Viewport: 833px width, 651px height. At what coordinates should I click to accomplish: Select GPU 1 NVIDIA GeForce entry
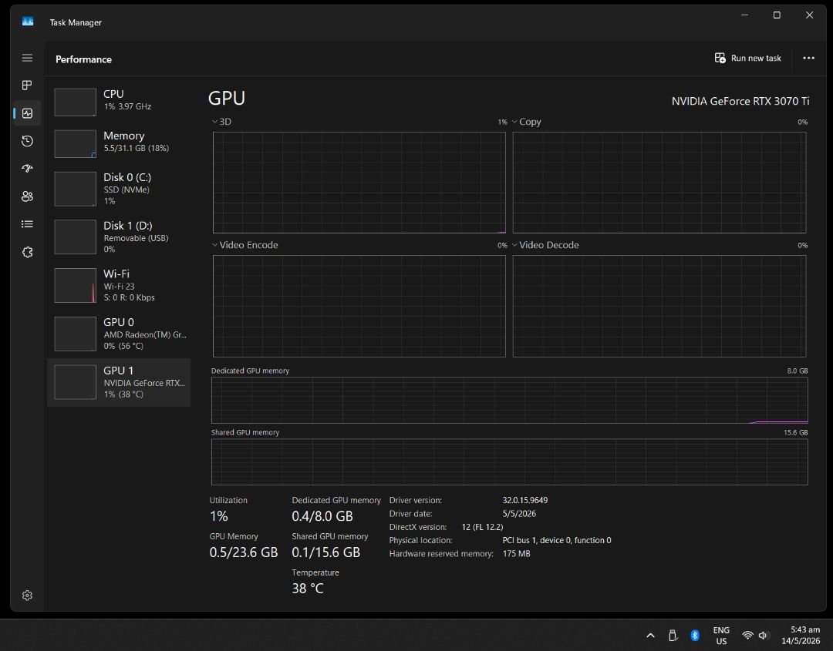(x=119, y=382)
